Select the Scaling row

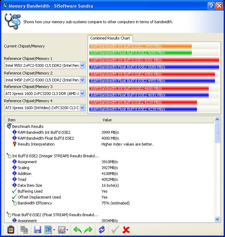[x=109, y=168]
